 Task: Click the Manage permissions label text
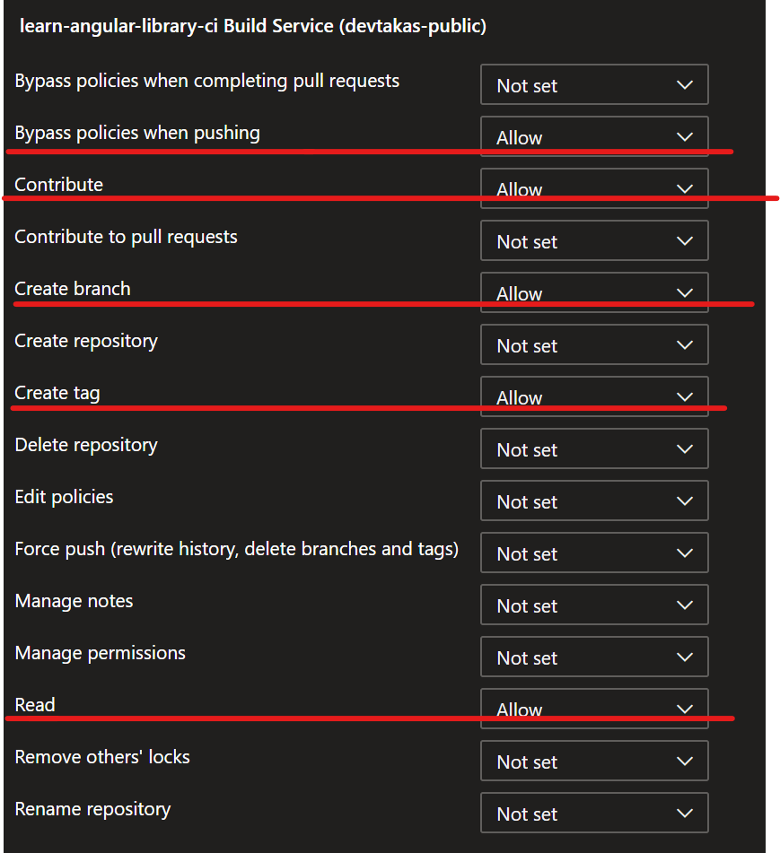tap(101, 653)
